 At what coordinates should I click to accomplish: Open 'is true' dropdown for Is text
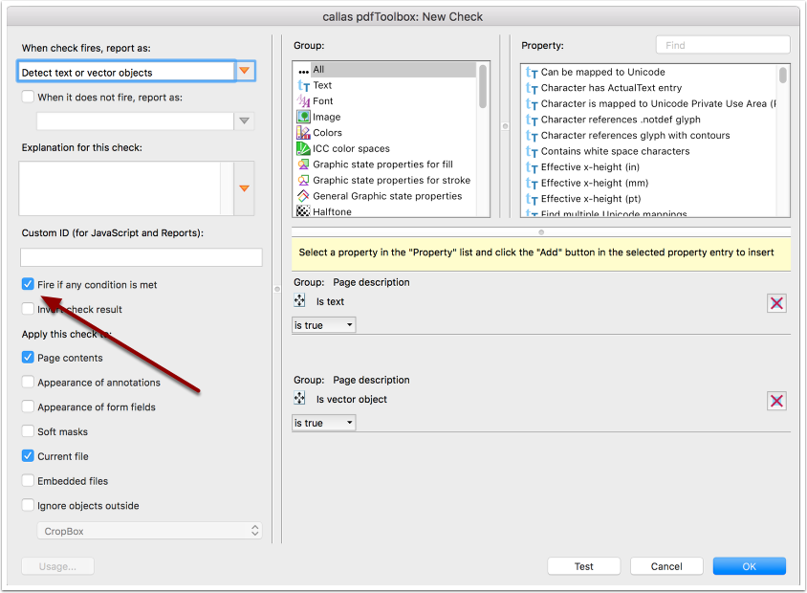pyautogui.click(x=324, y=325)
